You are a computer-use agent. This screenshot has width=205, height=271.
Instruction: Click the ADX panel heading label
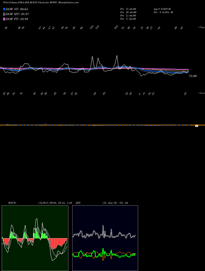click(78, 203)
